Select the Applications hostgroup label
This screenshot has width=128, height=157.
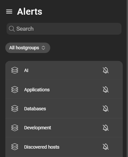[37, 90]
